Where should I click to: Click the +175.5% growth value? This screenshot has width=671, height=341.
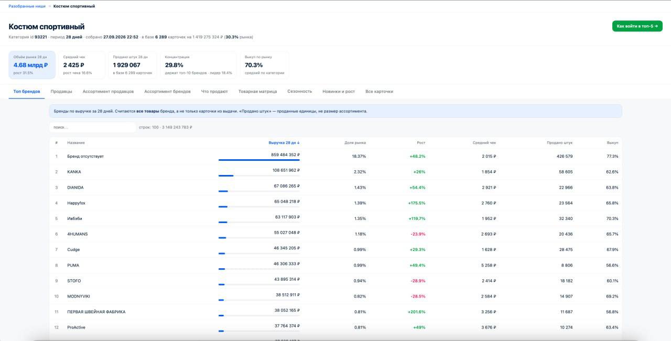point(416,203)
